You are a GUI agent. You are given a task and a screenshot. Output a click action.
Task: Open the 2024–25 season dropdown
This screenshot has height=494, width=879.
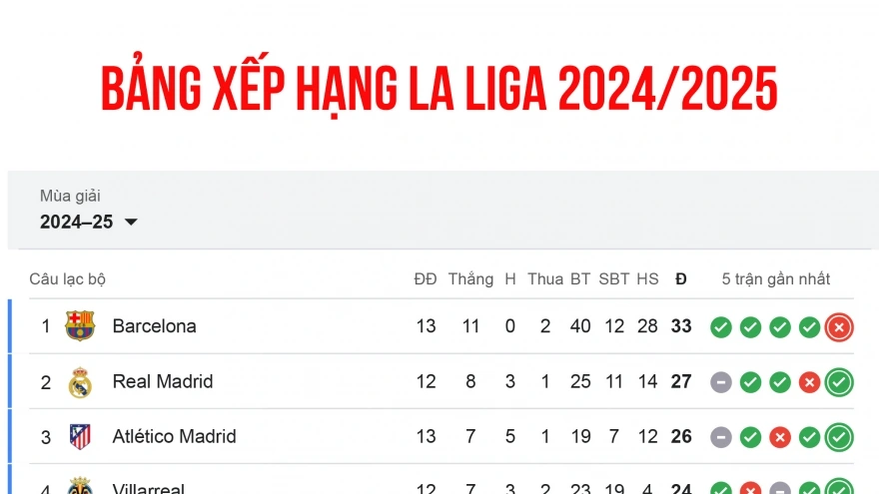(88, 222)
